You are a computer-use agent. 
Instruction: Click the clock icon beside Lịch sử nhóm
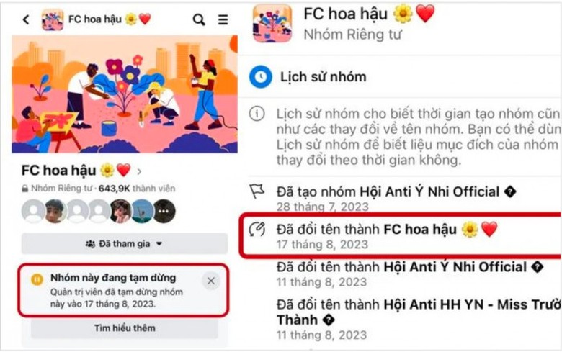(261, 76)
